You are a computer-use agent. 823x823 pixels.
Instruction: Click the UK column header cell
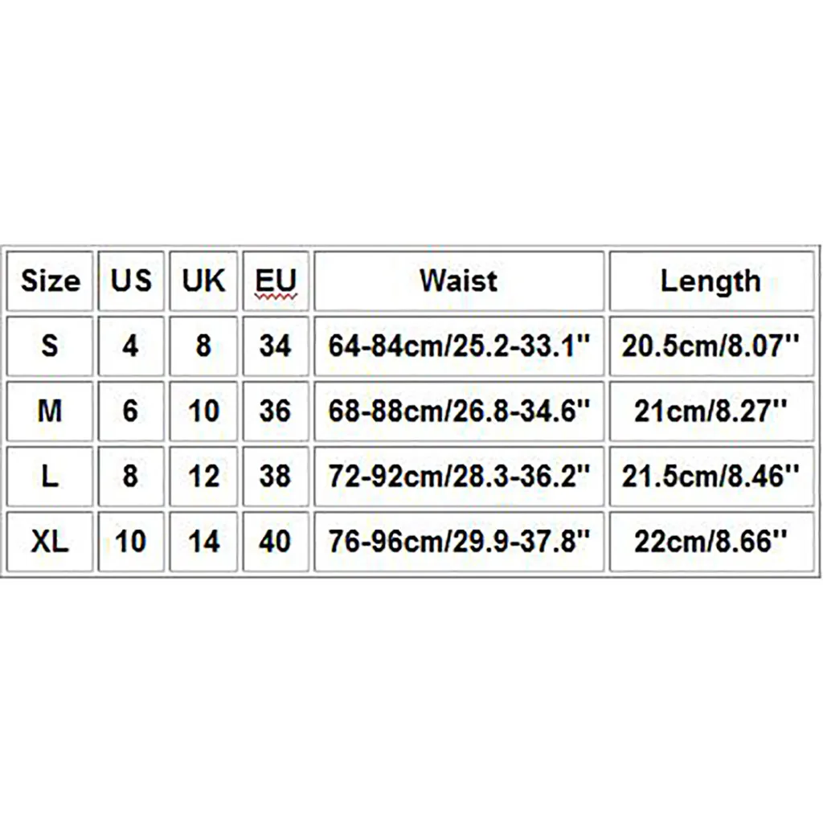[x=204, y=281]
